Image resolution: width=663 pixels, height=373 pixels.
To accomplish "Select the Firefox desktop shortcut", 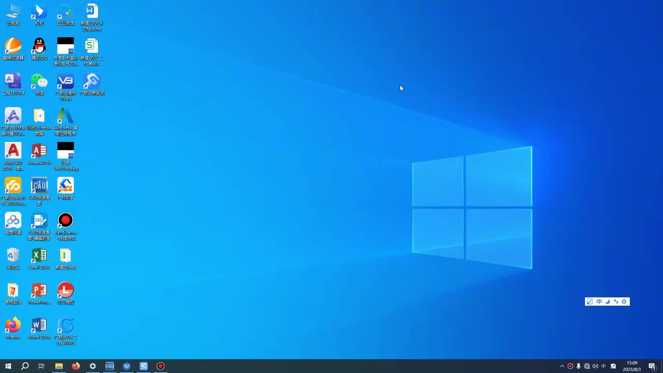I will [13, 328].
